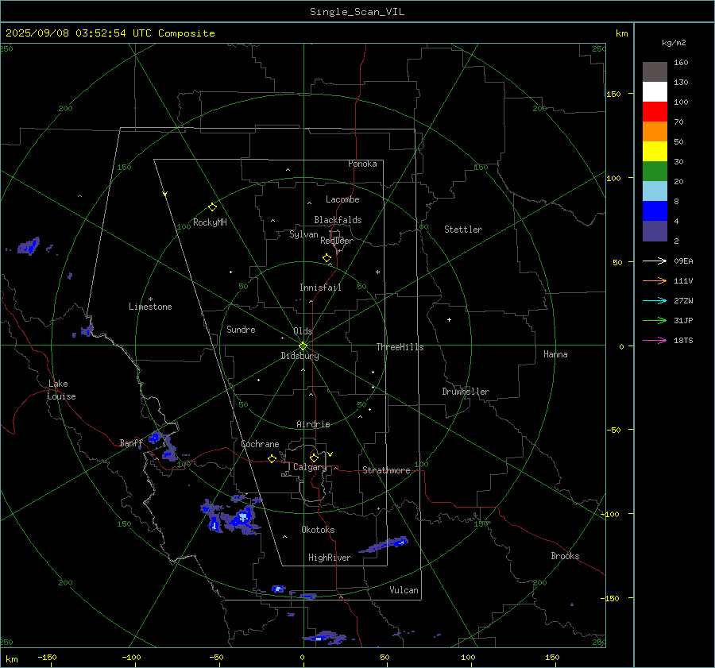The width and height of the screenshot is (715, 668).
Task: Click the yellow V marker east of Calgary
Action: click(x=330, y=454)
